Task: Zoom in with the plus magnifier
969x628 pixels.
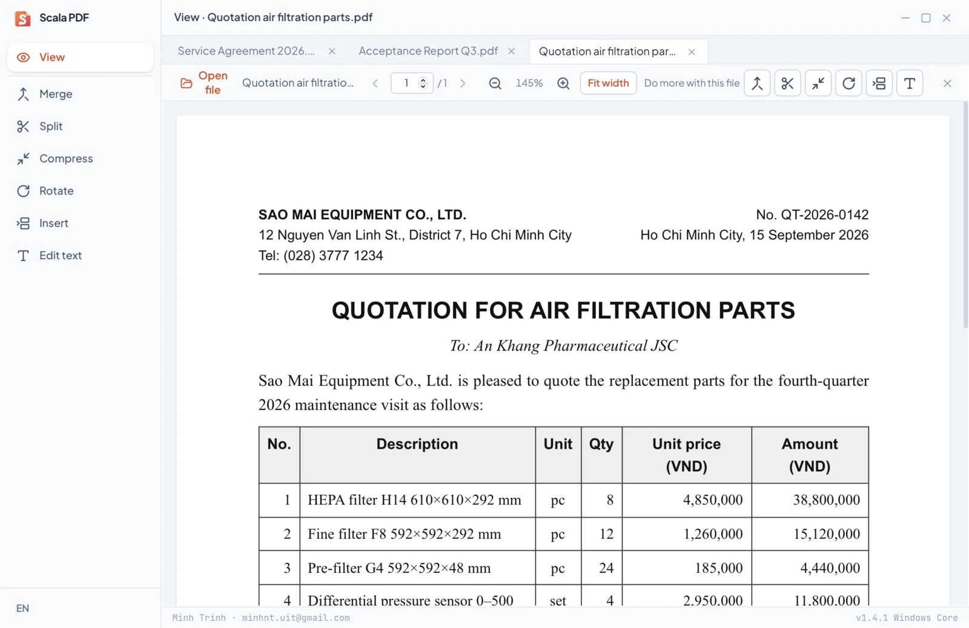Action: tap(563, 84)
